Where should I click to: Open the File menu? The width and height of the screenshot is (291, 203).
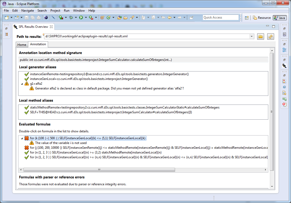click(6, 11)
